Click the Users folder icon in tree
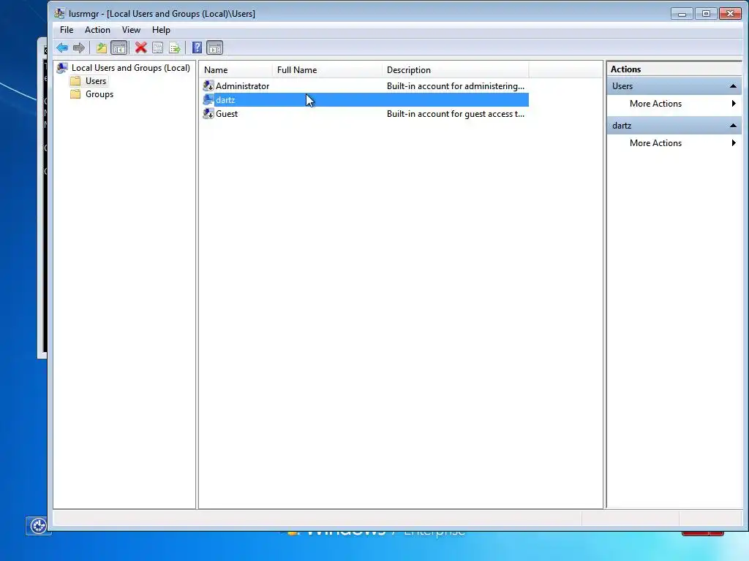This screenshot has height=561, width=749. pyautogui.click(x=75, y=81)
